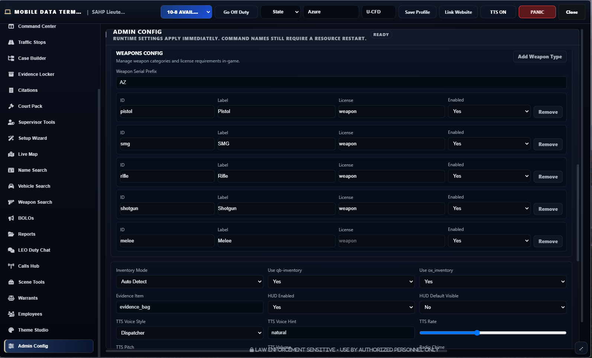592x358 pixels.
Task: Open Enabled dropdown for shotgun row
Action: point(489,209)
